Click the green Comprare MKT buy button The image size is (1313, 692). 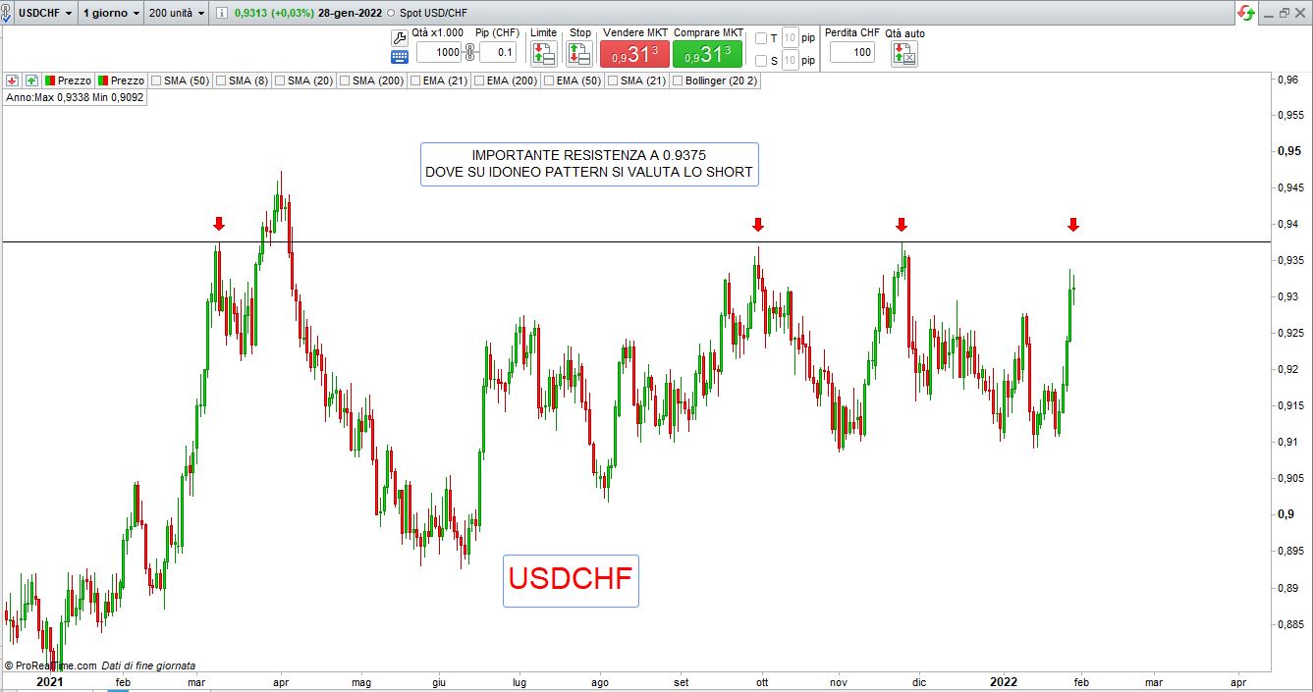point(708,55)
